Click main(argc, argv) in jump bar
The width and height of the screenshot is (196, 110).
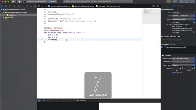coord(114,6)
